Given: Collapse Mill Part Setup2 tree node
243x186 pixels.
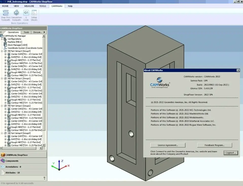Looking at the screenshot, I should click(2, 106).
